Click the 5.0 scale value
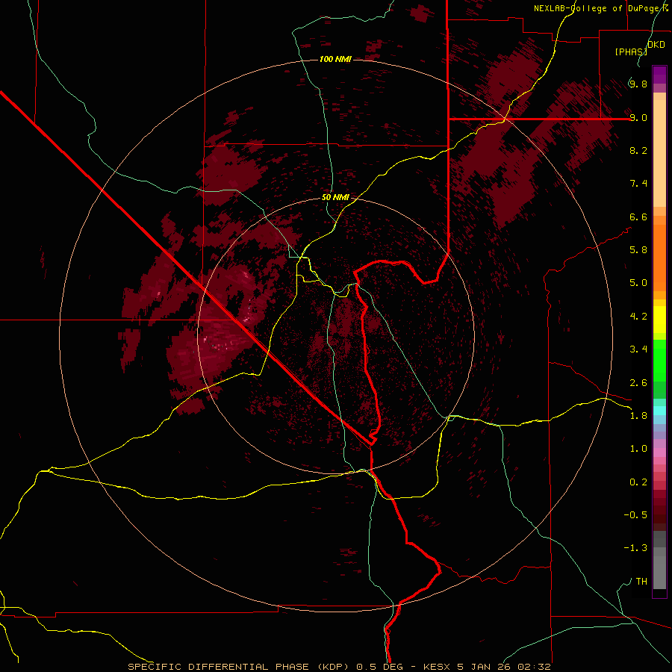Image resolution: width=672 pixels, height=672 pixels. tap(638, 283)
